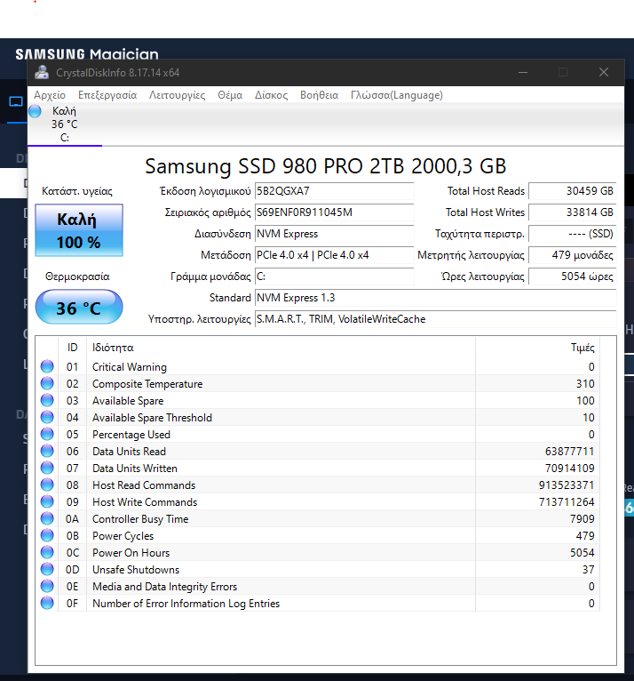
Task: Click the serial number field S69ENF0R911045M
Action: click(335, 212)
